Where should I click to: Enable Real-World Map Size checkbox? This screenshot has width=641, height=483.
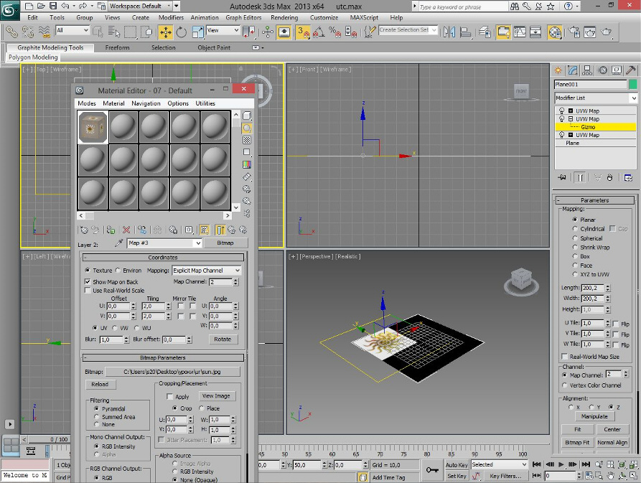(565, 356)
